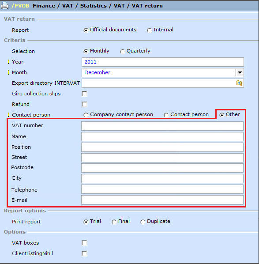This screenshot has width=259, height=264.
Task: Click the Postcode input field
Action: click(x=162, y=168)
